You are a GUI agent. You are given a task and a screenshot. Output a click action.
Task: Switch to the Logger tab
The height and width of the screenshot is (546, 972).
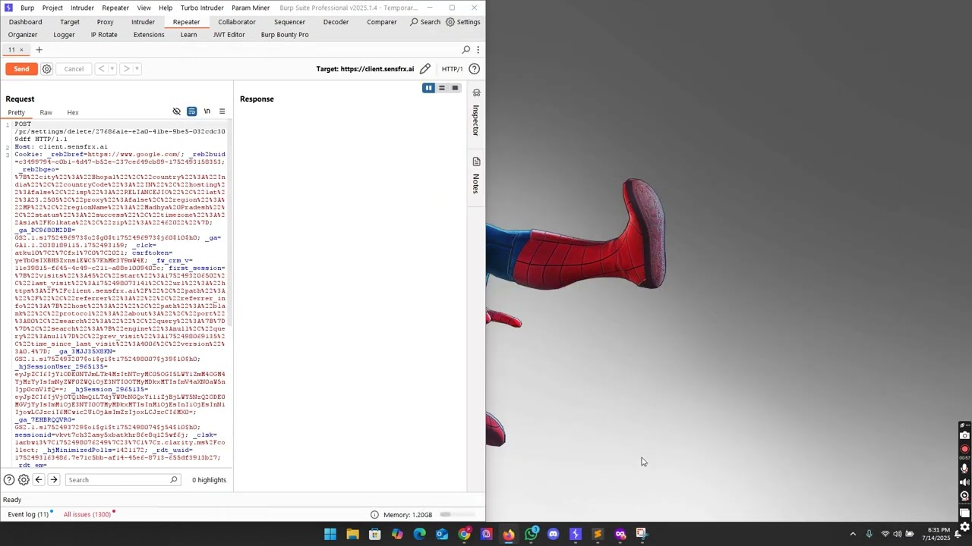tap(64, 35)
